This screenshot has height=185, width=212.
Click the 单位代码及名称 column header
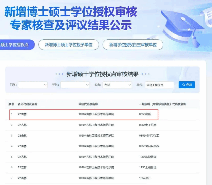(x=88, y=104)
